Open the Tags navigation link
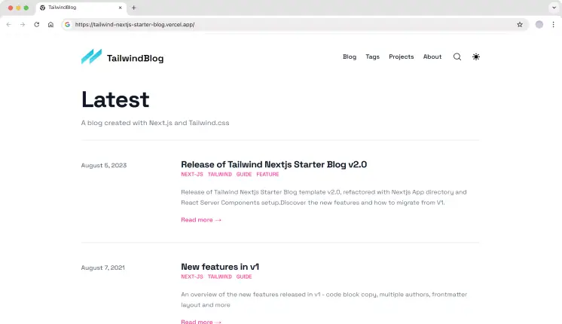 tap(372, 57)
